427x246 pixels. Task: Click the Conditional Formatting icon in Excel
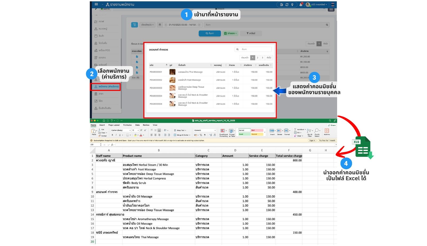coord(223,131)
